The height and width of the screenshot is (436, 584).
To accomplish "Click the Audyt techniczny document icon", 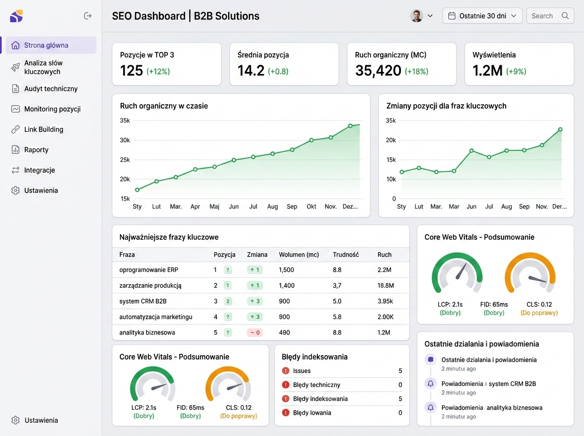I will (x=16, y=89).
